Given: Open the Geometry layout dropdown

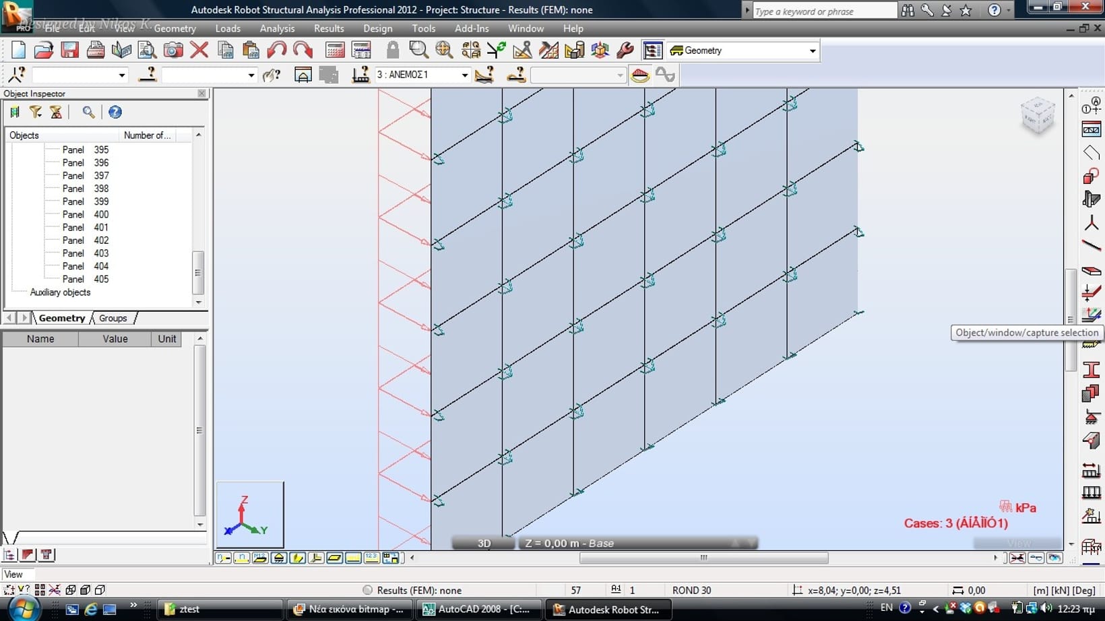Looking at the screenshot, I should 812,51.
